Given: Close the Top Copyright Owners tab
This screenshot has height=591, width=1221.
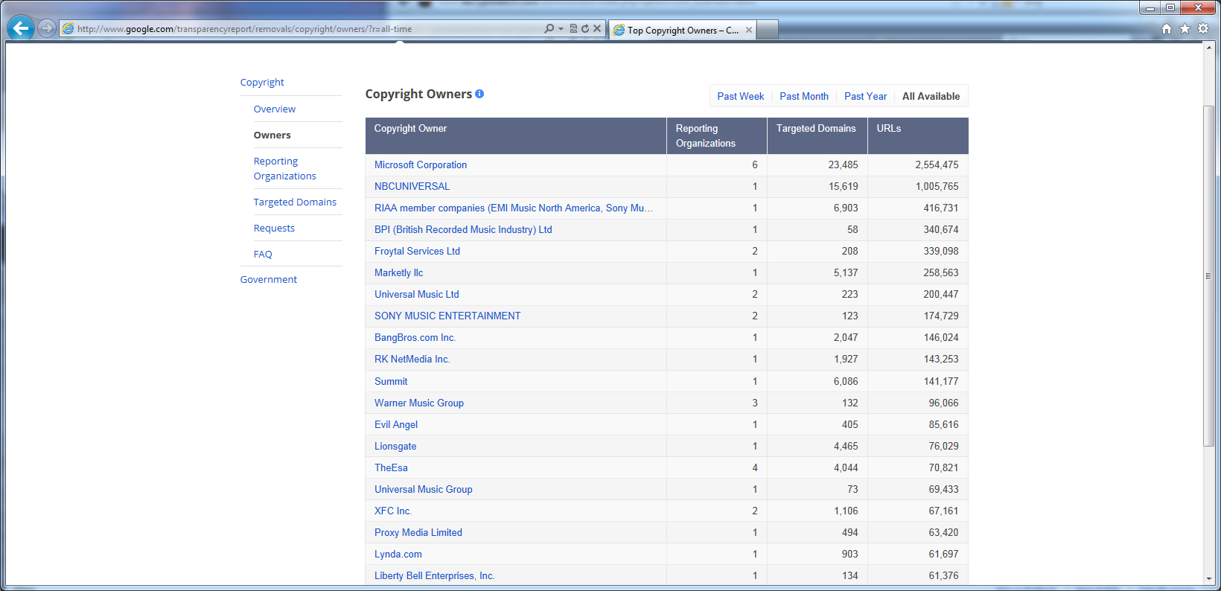Looking at the screenshot, I should pos(749,30).
